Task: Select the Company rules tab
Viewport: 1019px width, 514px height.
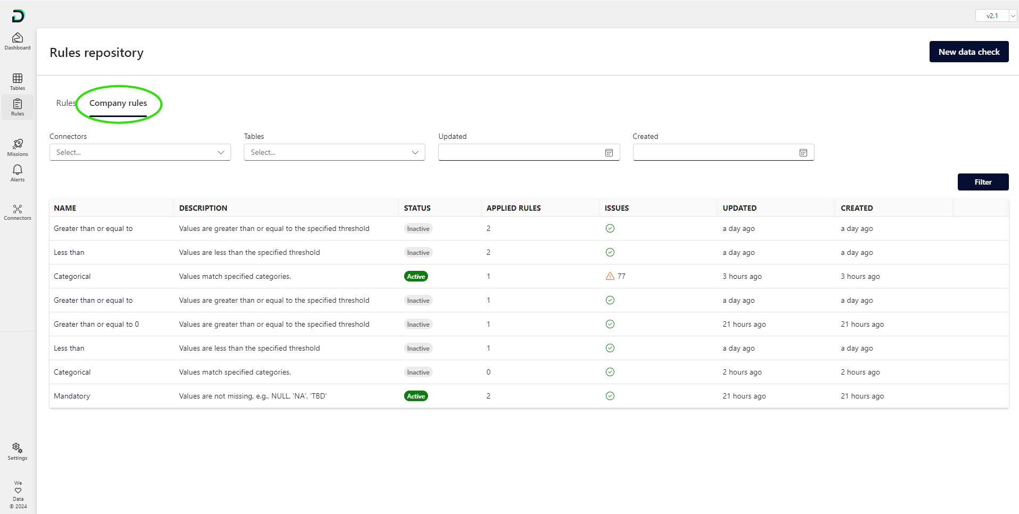Action: [118, 103]
